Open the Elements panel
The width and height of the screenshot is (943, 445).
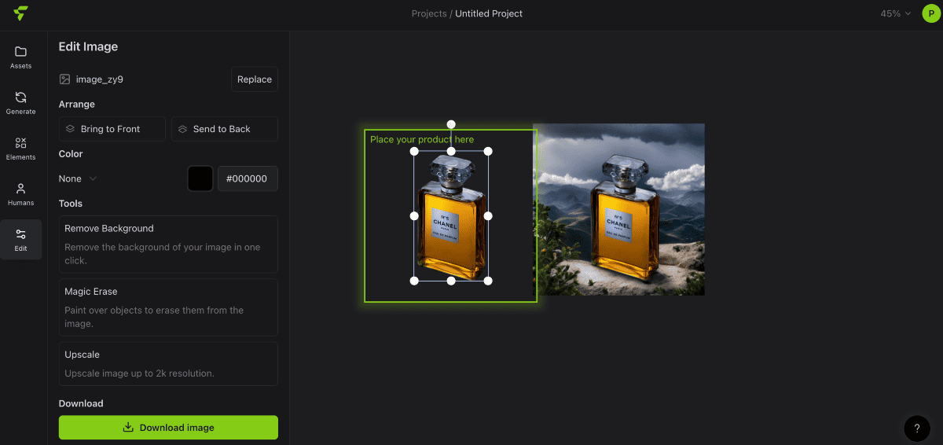tap(21, 149)
